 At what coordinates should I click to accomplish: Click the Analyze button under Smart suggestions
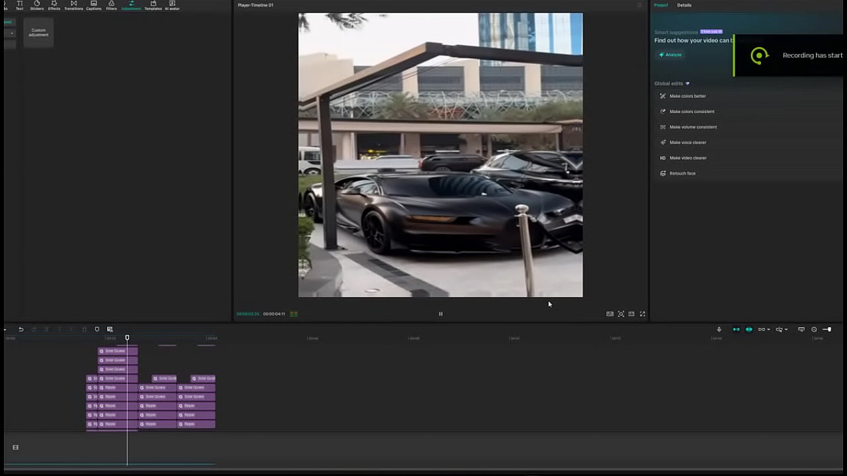pyautogui.click(x=670, y=55)
